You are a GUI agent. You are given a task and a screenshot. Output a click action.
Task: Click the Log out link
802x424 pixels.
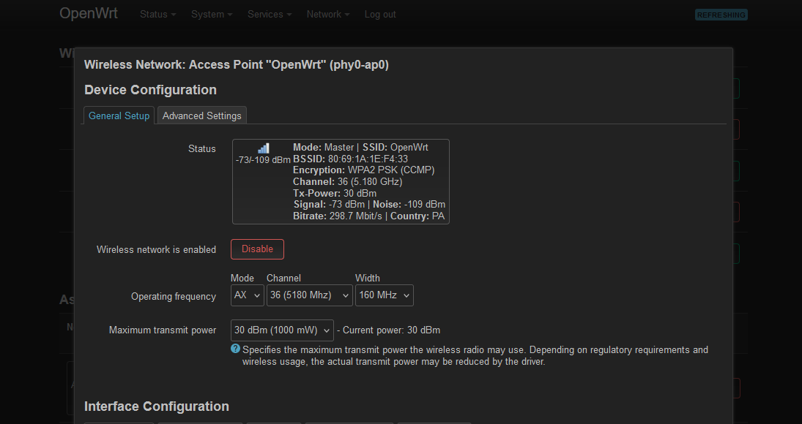(380, 15)
